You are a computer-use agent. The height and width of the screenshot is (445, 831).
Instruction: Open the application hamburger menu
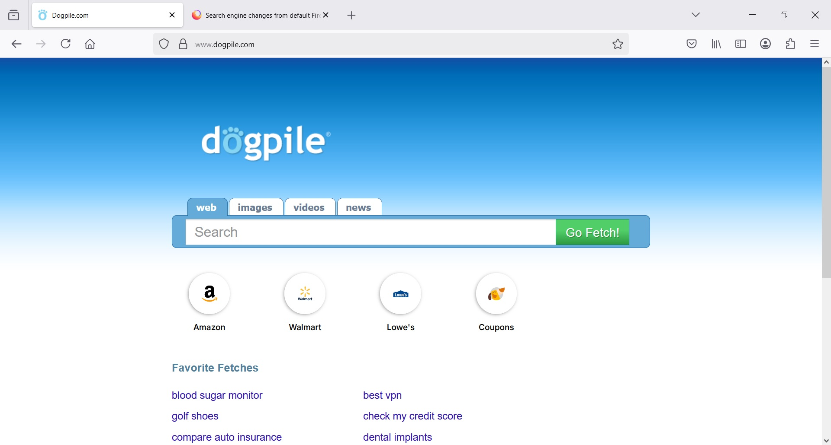coord(815,44)
